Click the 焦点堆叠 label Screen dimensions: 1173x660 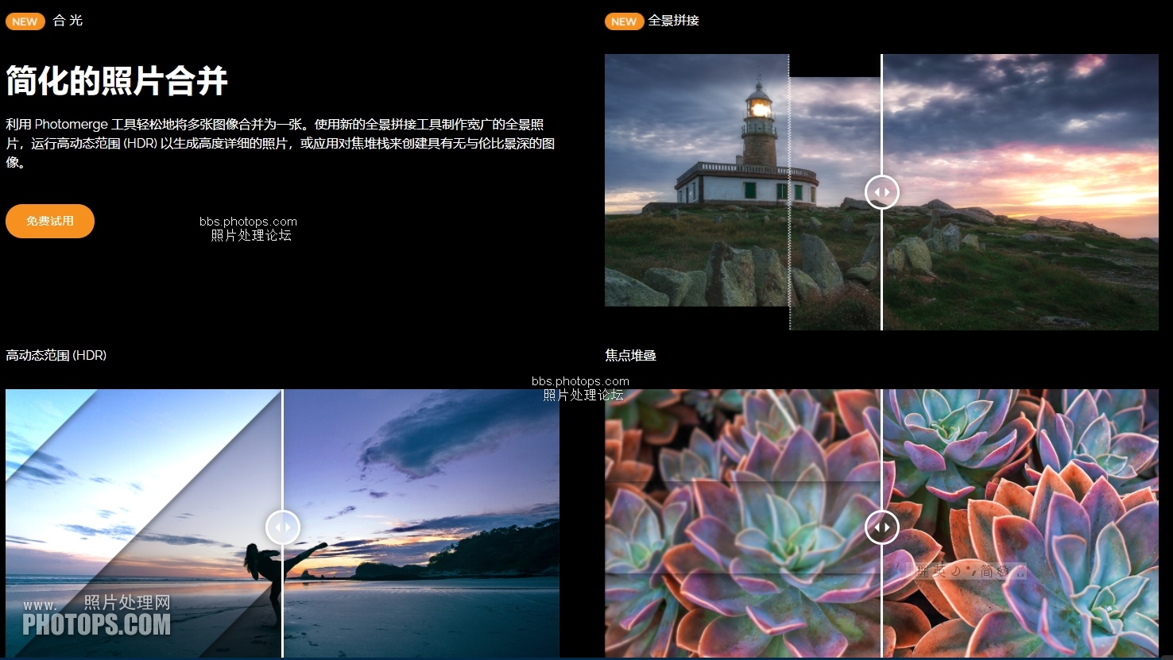pyautogui.click(x=630, y=355)
